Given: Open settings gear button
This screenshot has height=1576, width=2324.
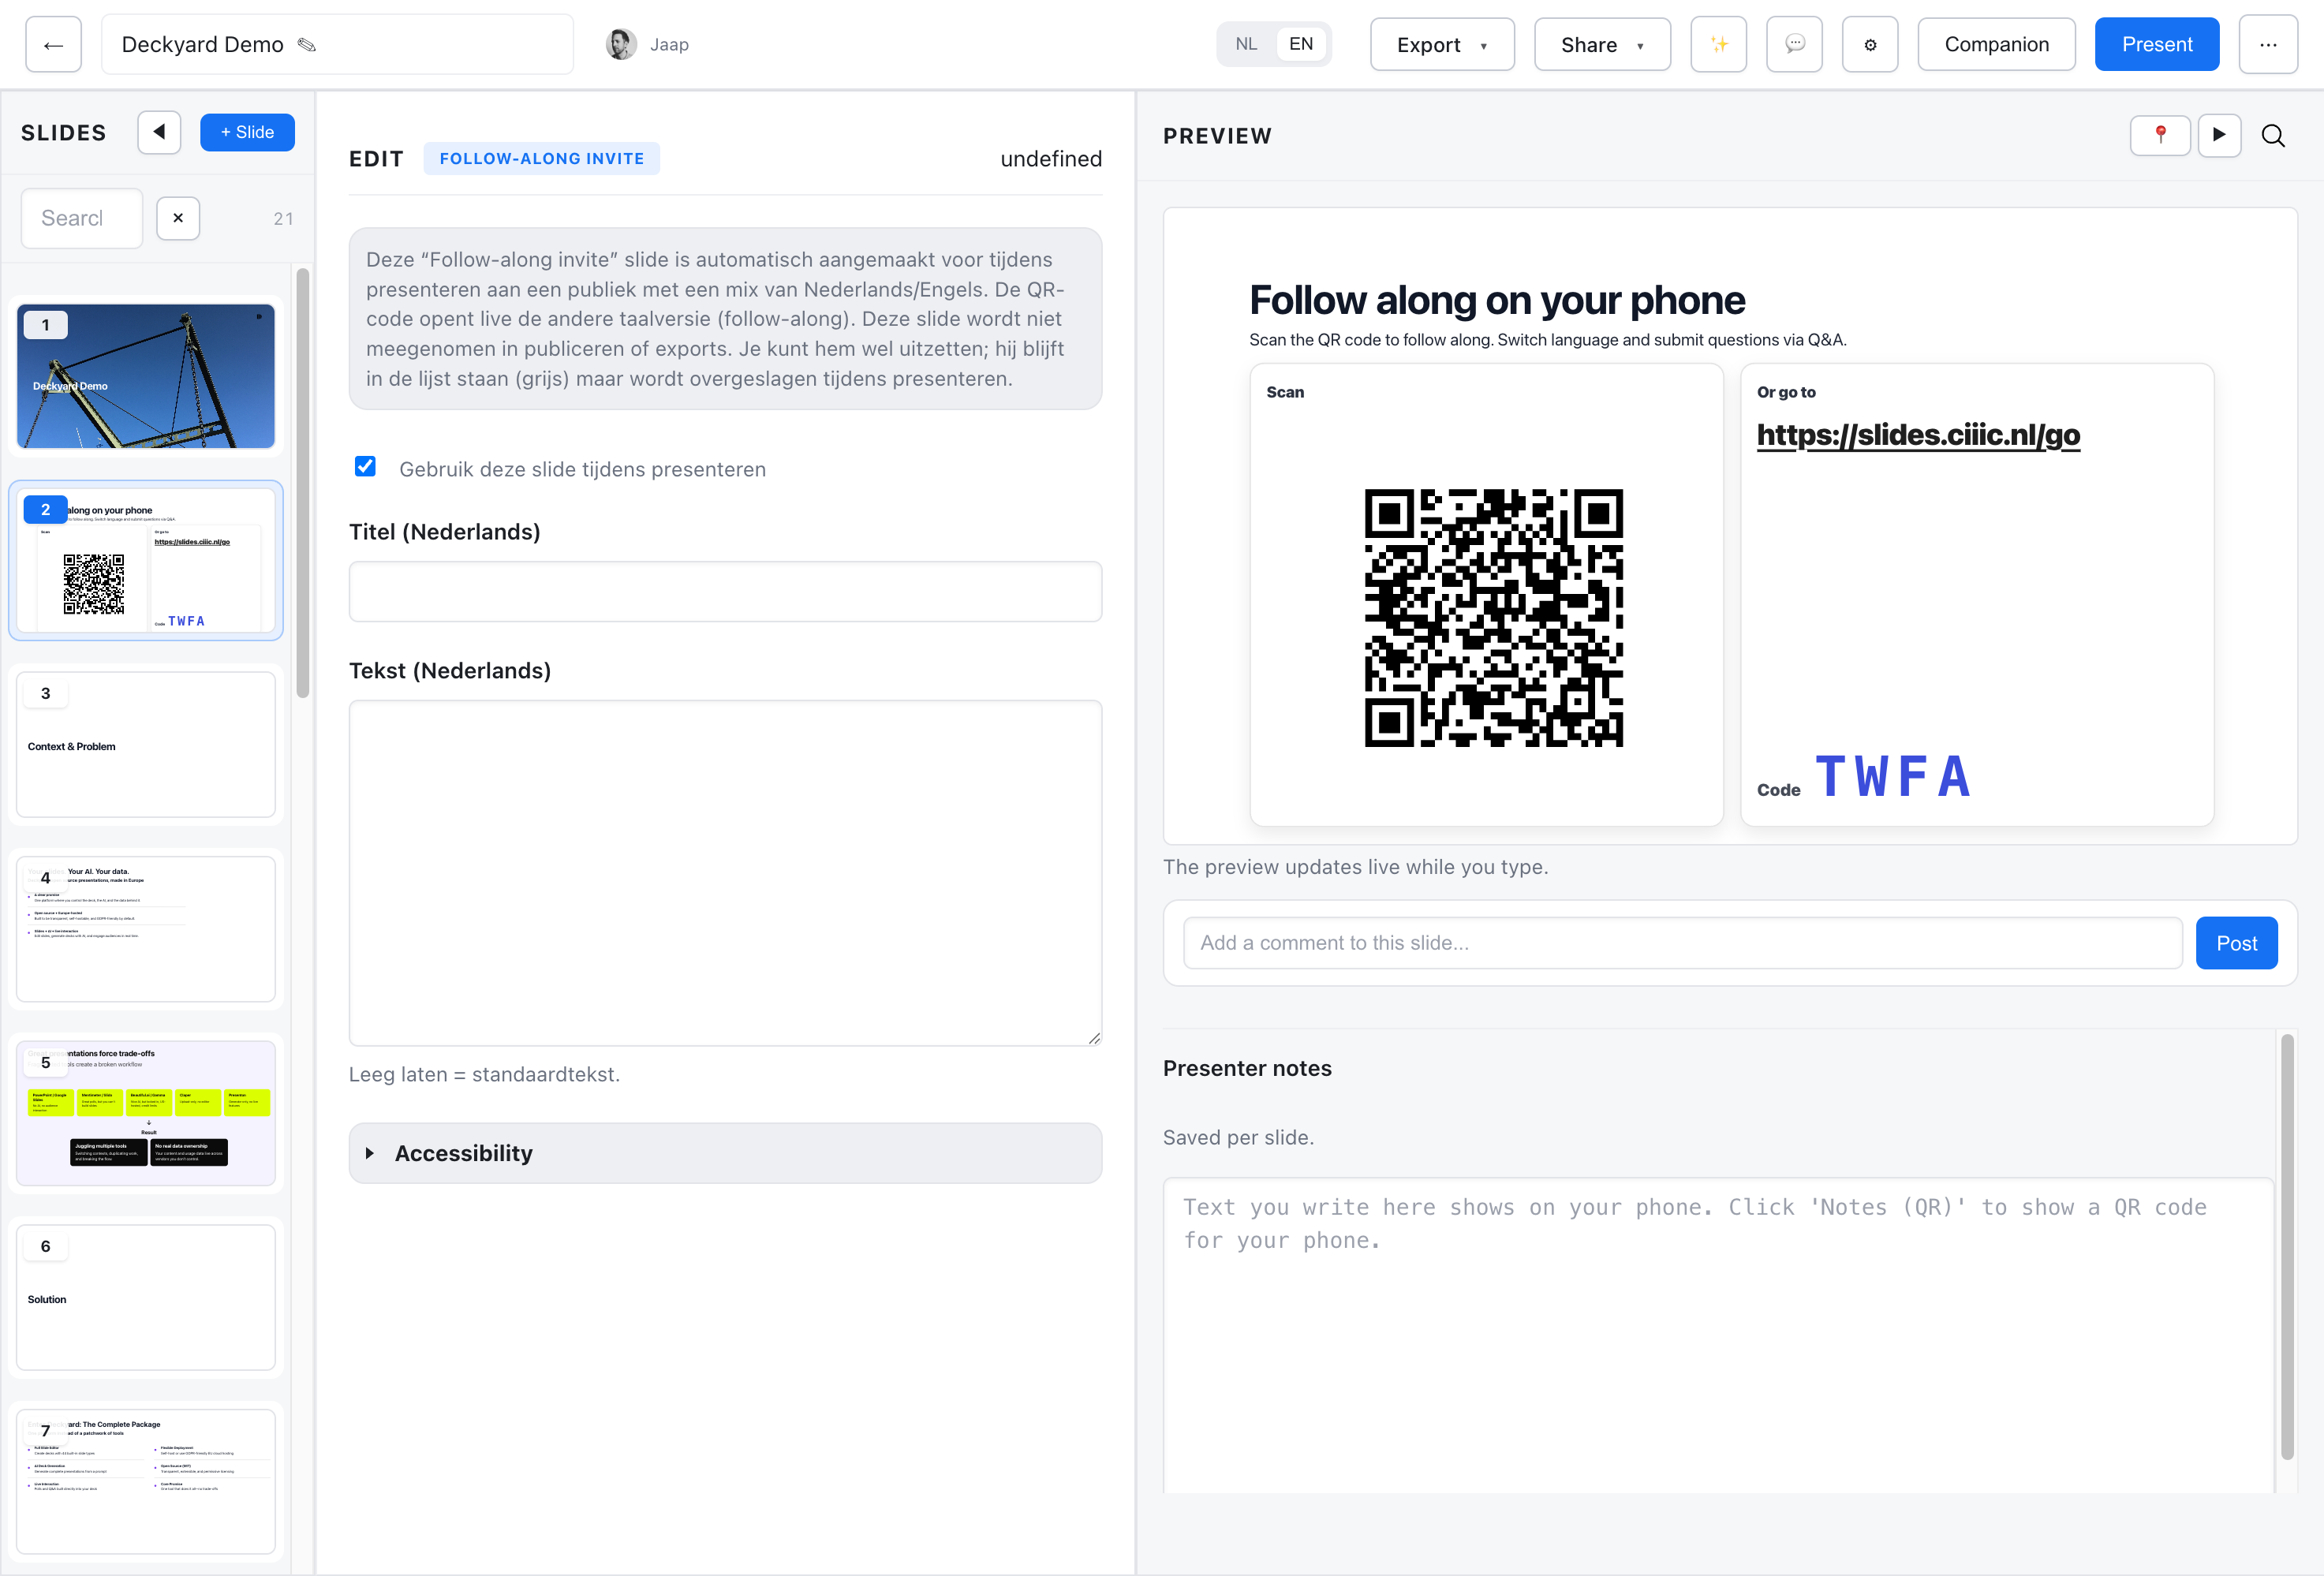Looking at the screenshot, I should 1870,45.
